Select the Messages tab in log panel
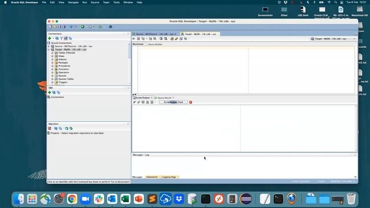Image resolution: width=370 pixels, height=208 pixels. click(138, 177)
